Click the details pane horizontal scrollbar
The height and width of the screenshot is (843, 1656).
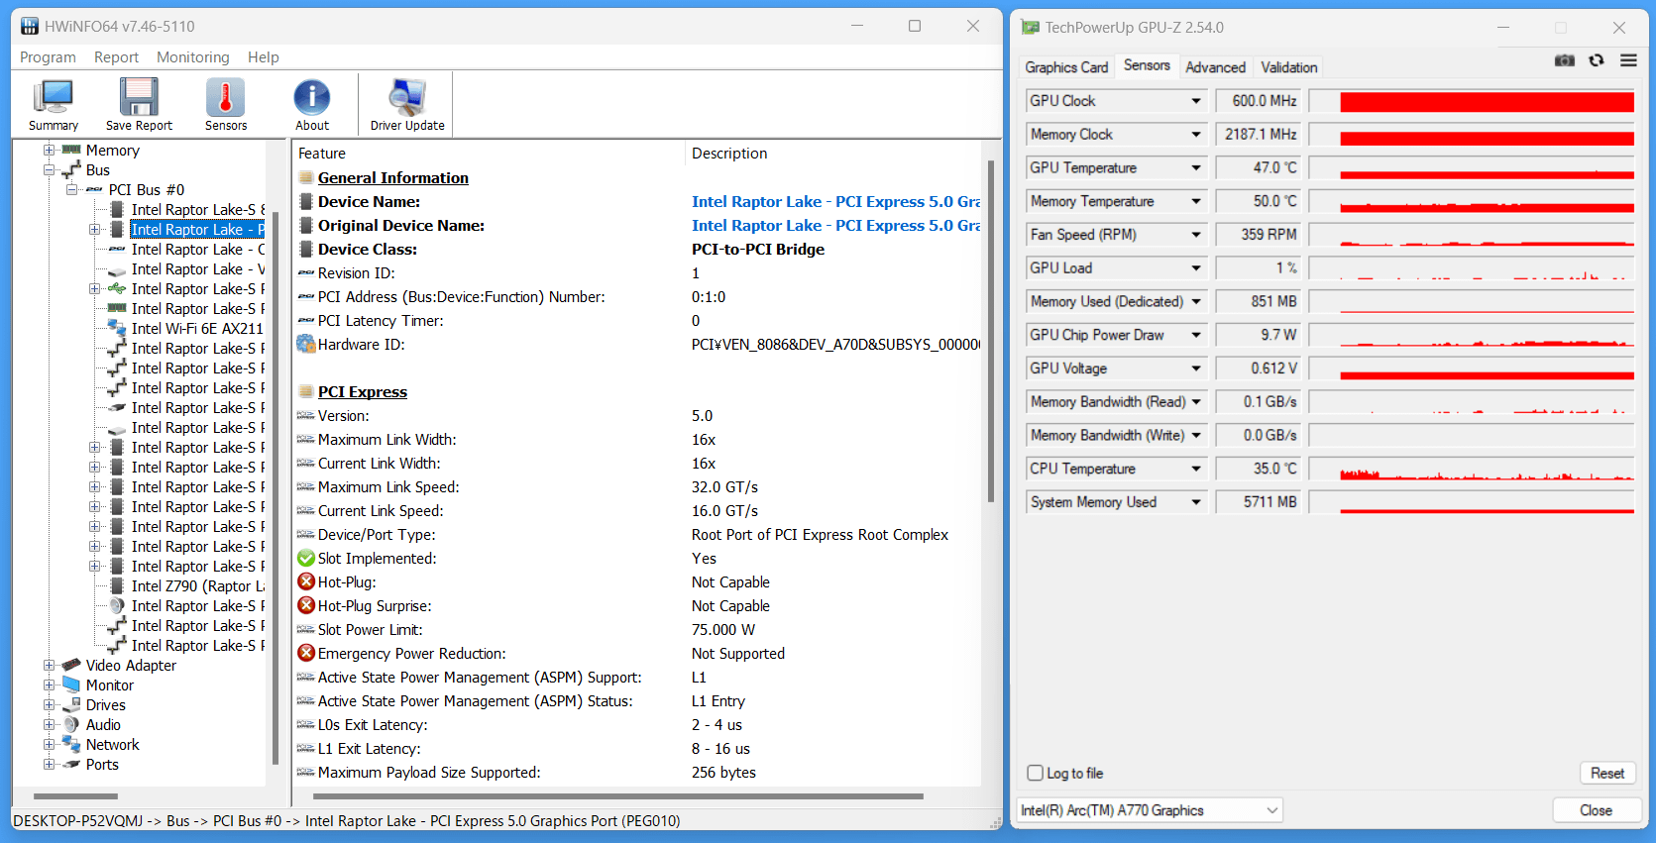[618, 795]
